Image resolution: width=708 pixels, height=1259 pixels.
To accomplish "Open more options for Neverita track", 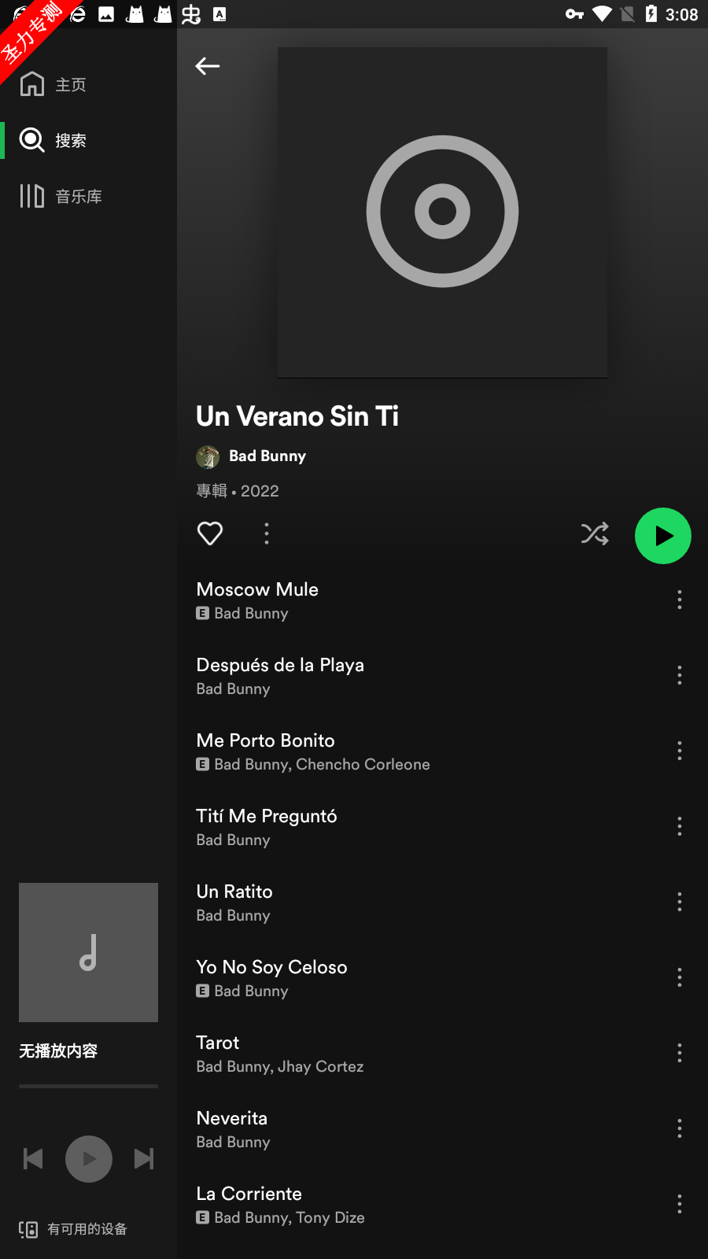I will pos(680,1128).
